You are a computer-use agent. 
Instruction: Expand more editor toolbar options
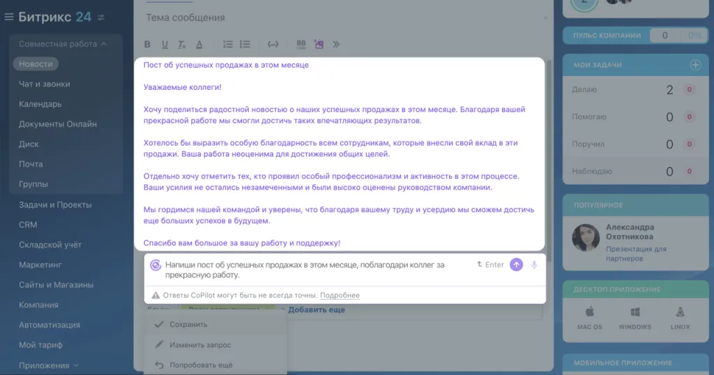click(337, 45)
